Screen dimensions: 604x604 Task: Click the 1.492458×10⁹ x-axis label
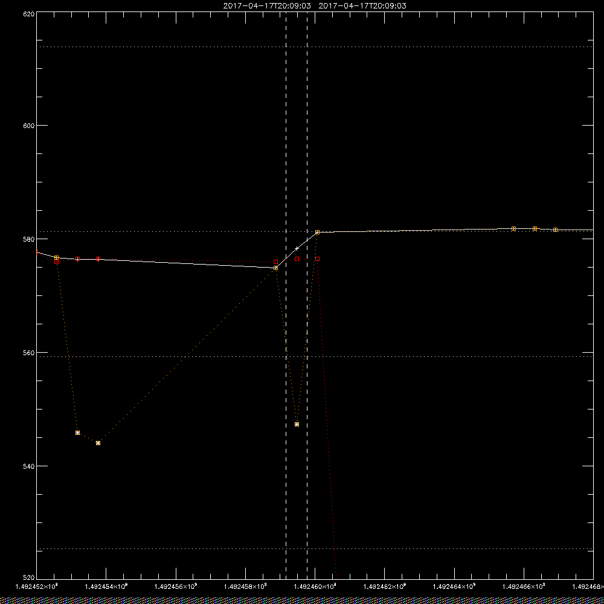click(245, 586)
